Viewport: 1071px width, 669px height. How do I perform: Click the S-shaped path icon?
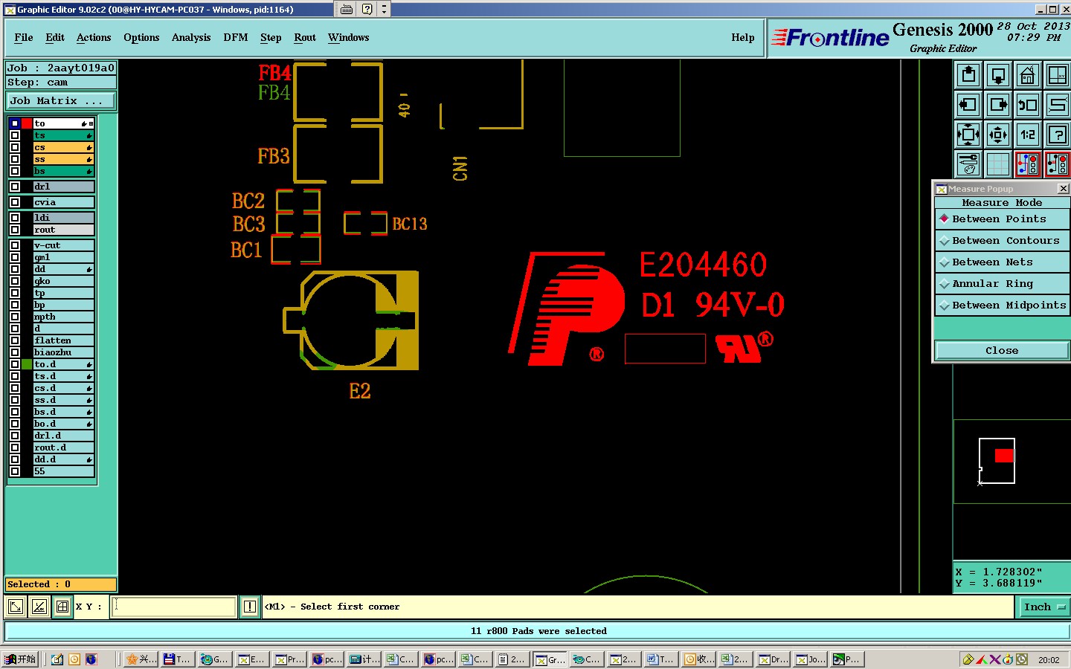click(x=1057, y=105)
